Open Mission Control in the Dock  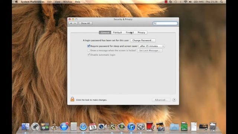(x=45, y=127)
